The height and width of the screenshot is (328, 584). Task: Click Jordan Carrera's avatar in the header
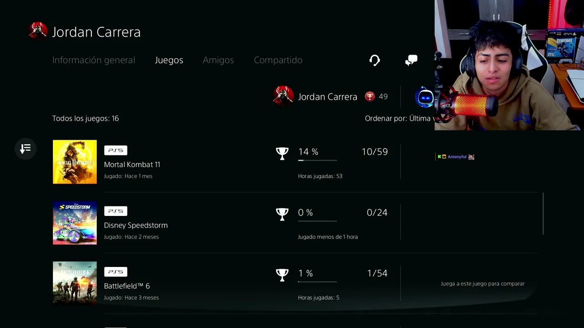click(x=38, y=31)
